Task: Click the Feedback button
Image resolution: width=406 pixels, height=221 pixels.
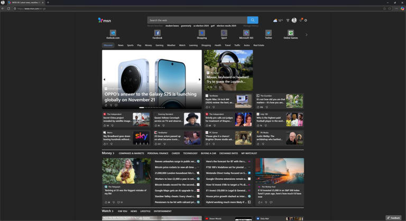Action: (x=393, y=218)
